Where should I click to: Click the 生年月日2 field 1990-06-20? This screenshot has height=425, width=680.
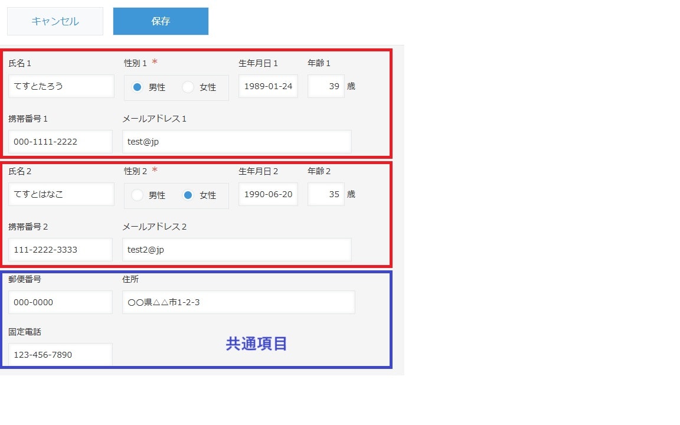point(268,194)
